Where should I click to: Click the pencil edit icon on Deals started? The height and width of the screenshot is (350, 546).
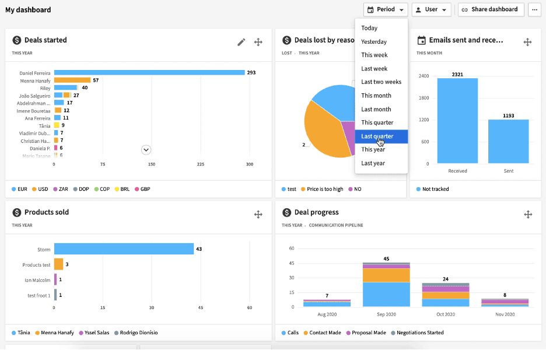pyautogui.click(x=242, y=42)
